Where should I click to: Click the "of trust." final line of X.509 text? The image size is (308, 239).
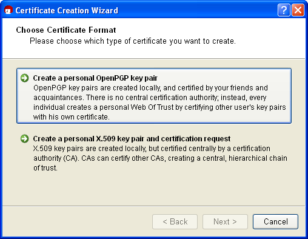click(x=45, y=168)
